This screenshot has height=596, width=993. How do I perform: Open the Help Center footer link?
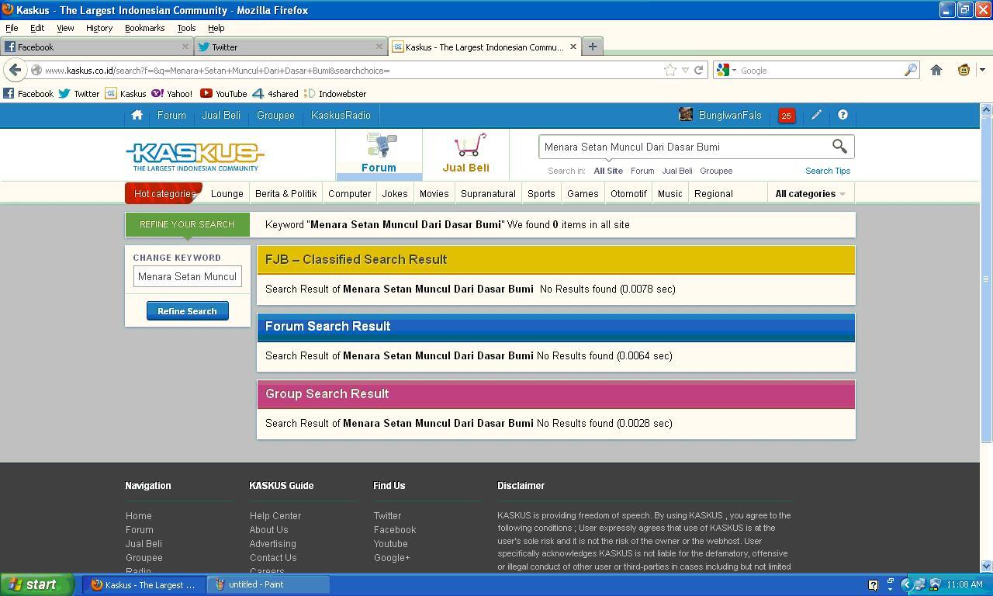click(x=275, y=516)
